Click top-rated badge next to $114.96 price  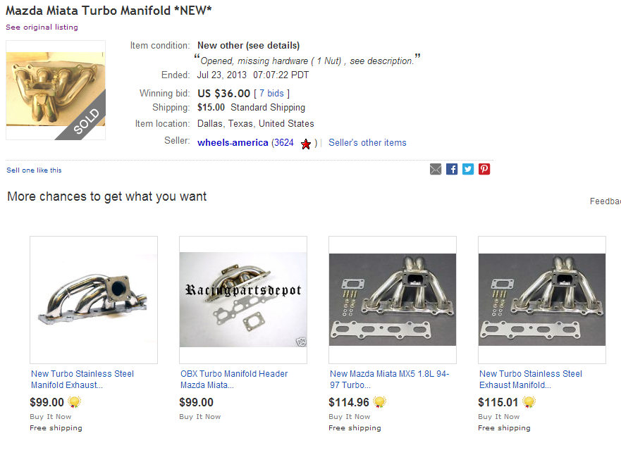(x=379, y=403)
